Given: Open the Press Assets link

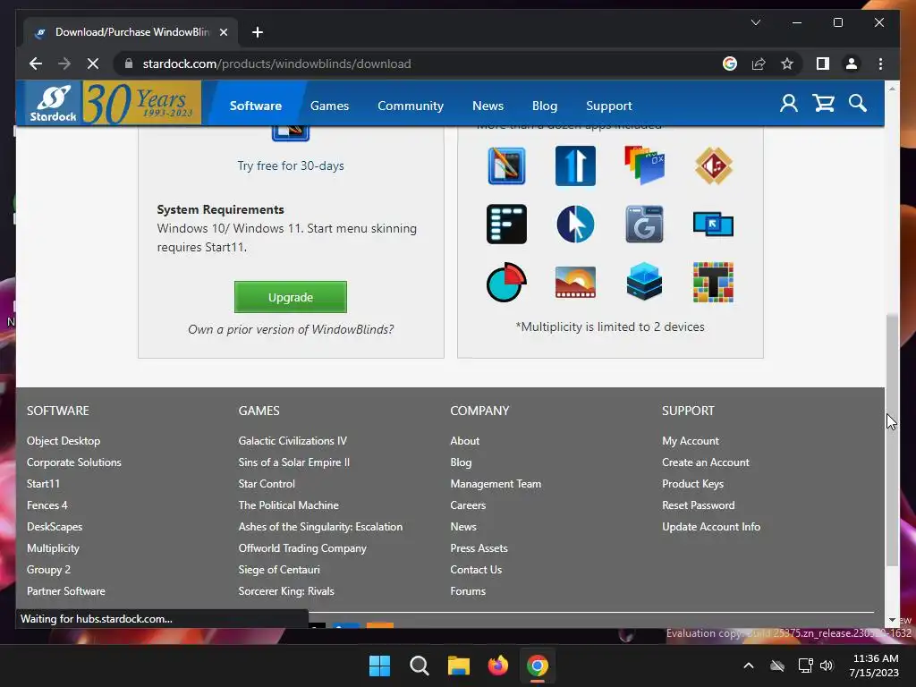Looking at the screenshot, I should (x=479, y=548).
